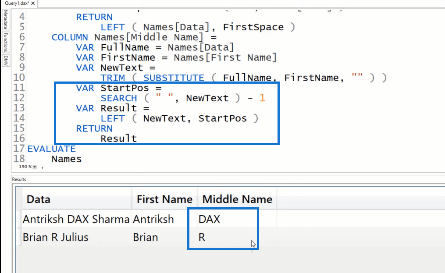Viewport: 445px width, 273px height.
Task: Click the table name 'Names' on line 18
Action: coord(66,159)
